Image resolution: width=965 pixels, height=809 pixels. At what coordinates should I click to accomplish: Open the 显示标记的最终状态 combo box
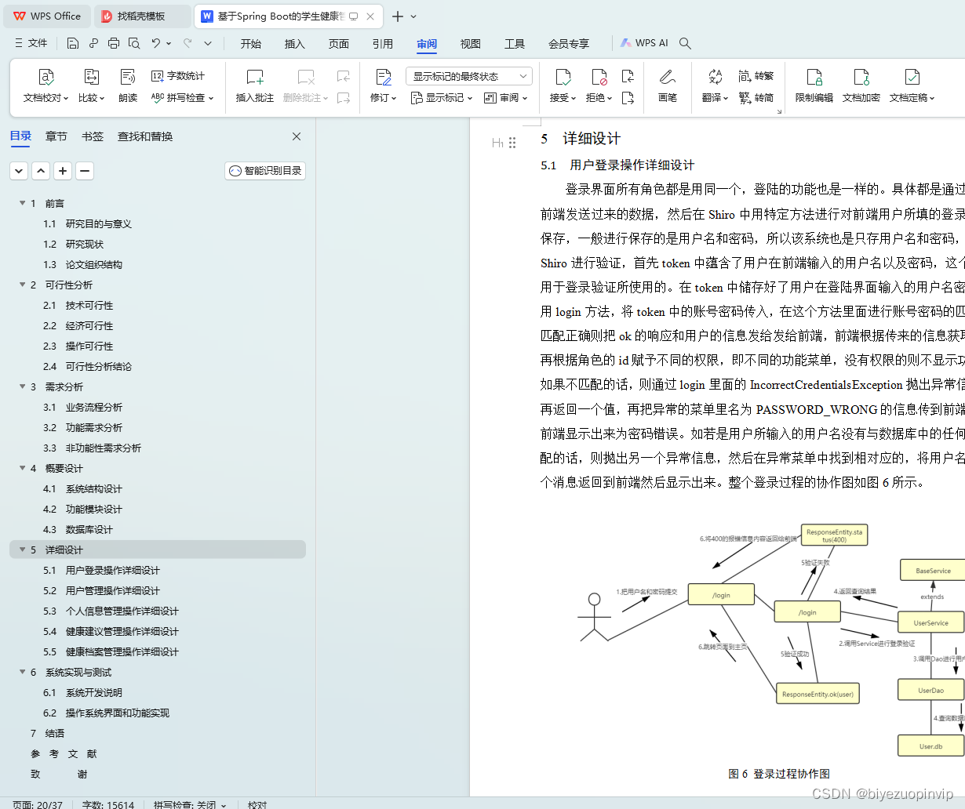(469, 76)
